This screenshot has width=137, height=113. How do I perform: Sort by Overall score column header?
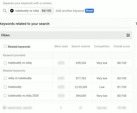pos(121,46)
